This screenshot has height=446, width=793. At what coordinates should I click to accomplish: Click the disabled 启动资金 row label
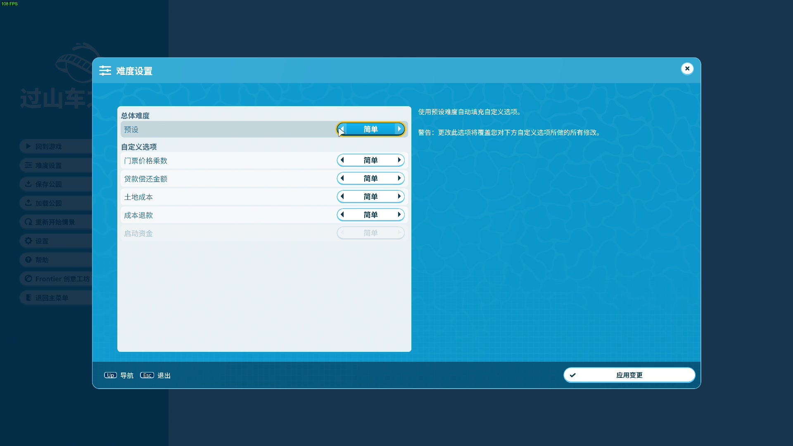138,233
